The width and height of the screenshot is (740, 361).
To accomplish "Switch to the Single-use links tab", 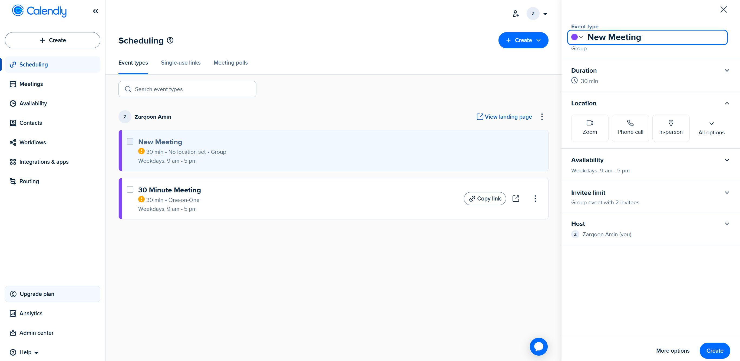I will pos(181,63).
